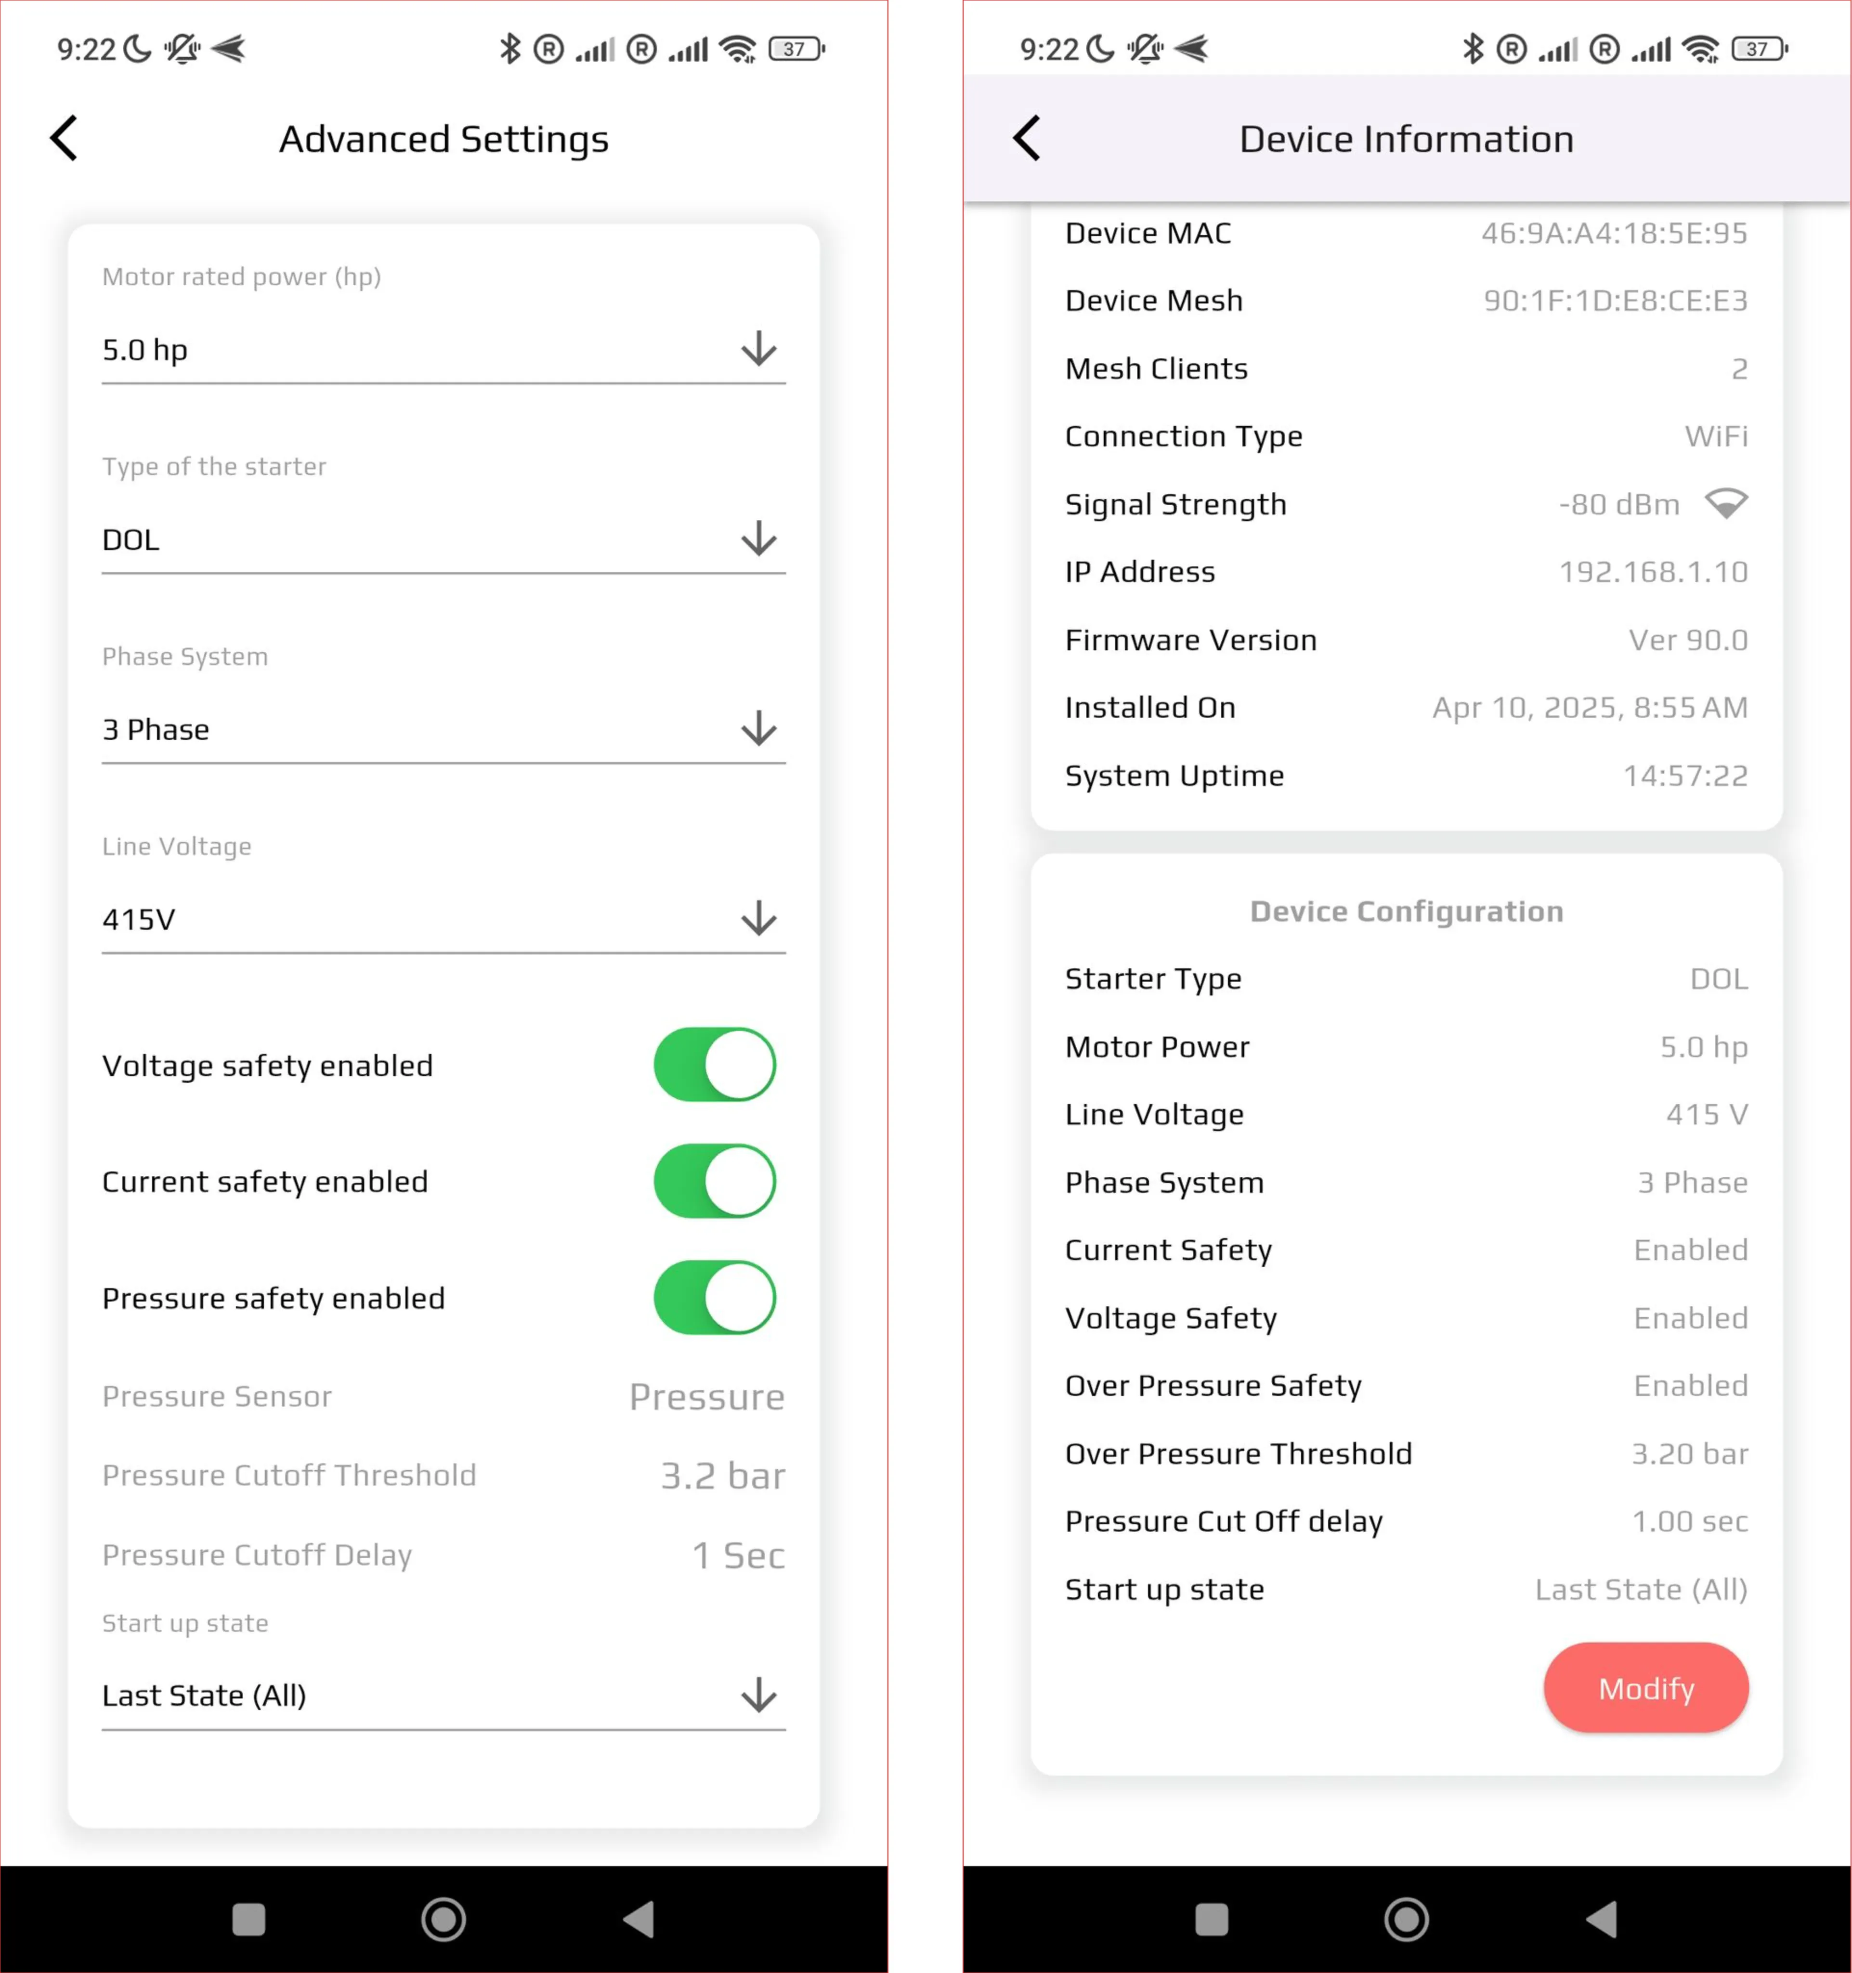Click the Modify button
Screen dimensions: 1852x1973
(1646, 1688)
